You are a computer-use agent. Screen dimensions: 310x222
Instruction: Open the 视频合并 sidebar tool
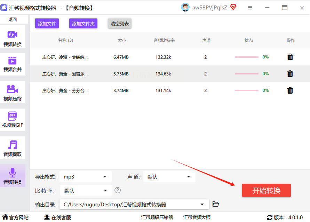13,64
